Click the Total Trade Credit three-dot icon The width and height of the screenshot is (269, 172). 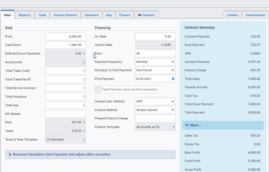(84, 70)
